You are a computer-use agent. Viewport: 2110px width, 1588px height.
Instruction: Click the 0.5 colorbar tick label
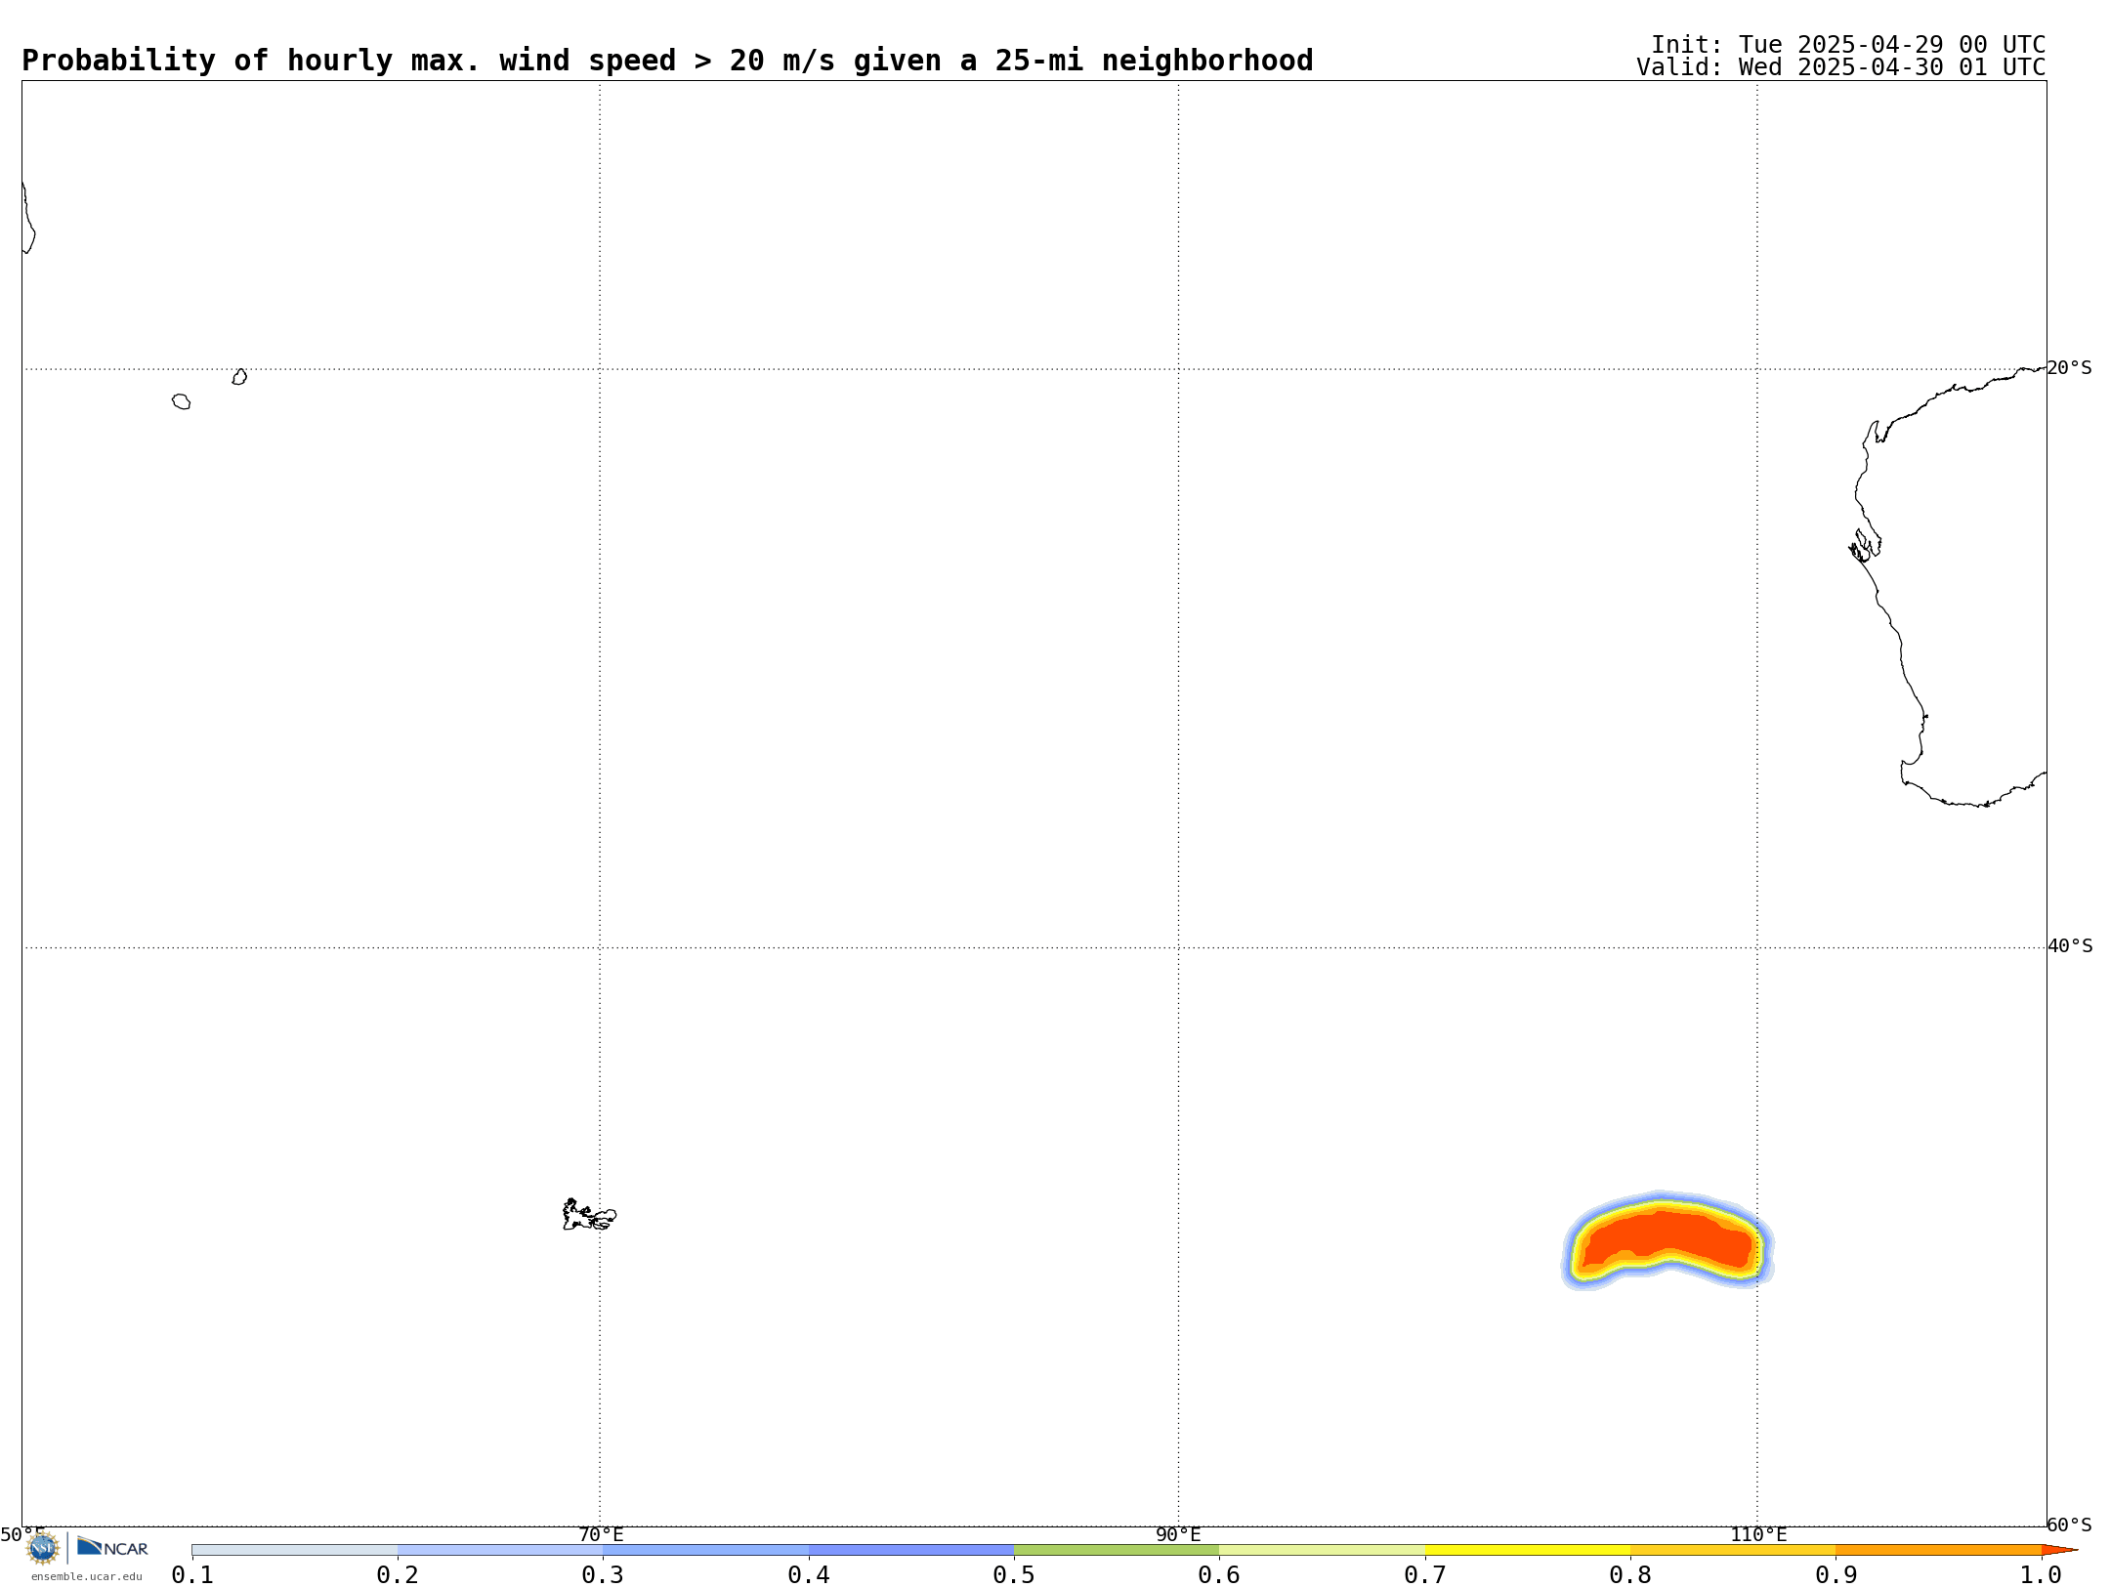1014,1574
